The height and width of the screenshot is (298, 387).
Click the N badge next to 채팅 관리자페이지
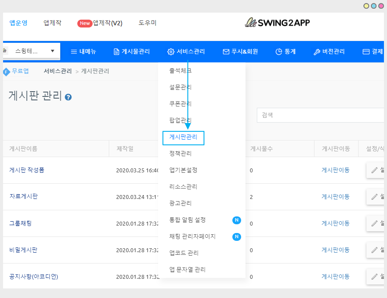click(x=236, y=236)
